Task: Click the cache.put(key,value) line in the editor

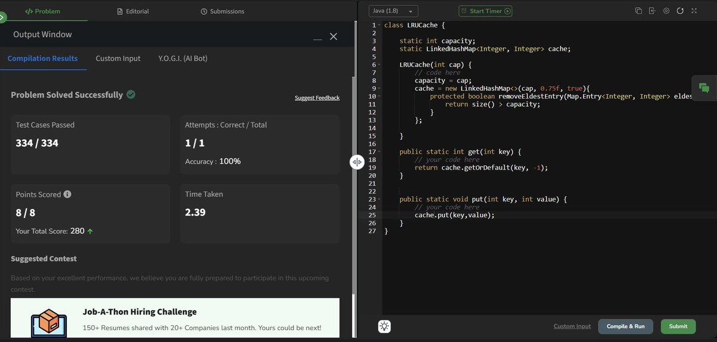Action: (x=455, y=215)
